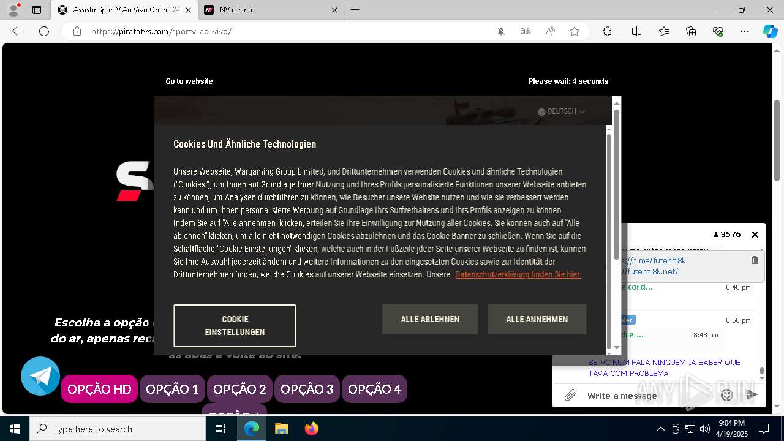
Task: Open the Datenschutzerklärung link
Action: pos(518,274)
